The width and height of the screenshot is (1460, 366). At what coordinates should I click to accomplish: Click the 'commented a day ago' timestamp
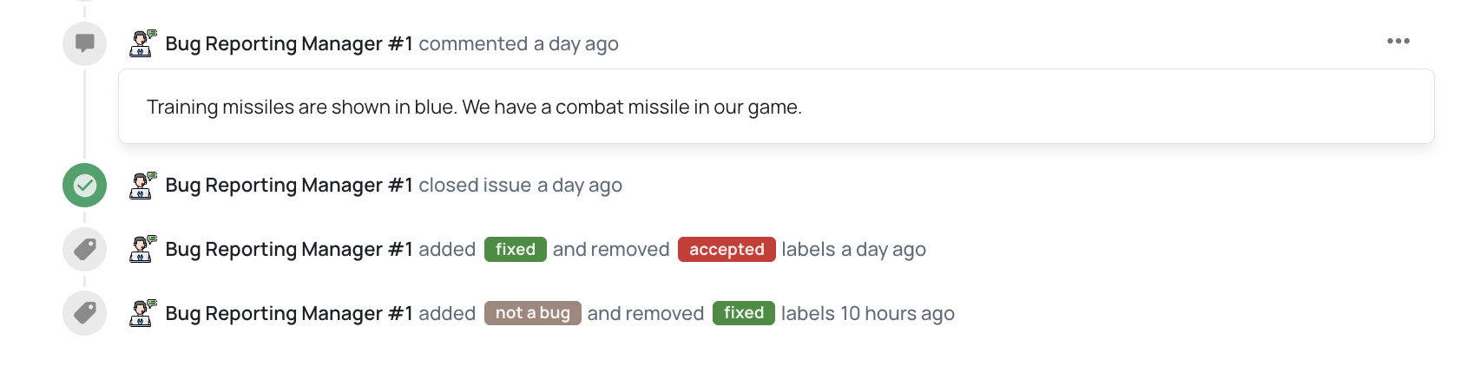(575, 44)
